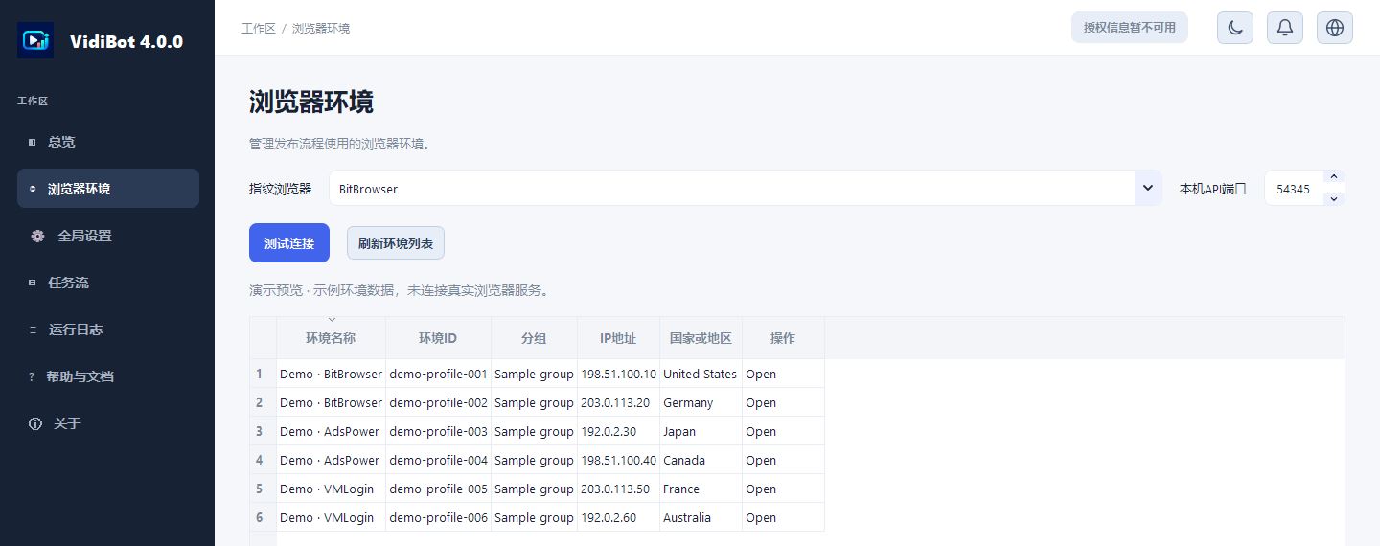The width and height of the screenshot is (1380, 546).
Task: Click the Australia cell
Action: pos(701,517)
